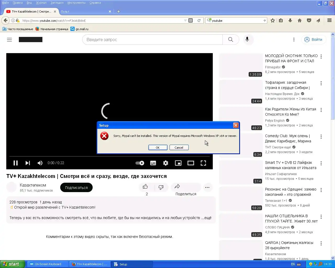Start voice search with microphone

pos(247,40)
